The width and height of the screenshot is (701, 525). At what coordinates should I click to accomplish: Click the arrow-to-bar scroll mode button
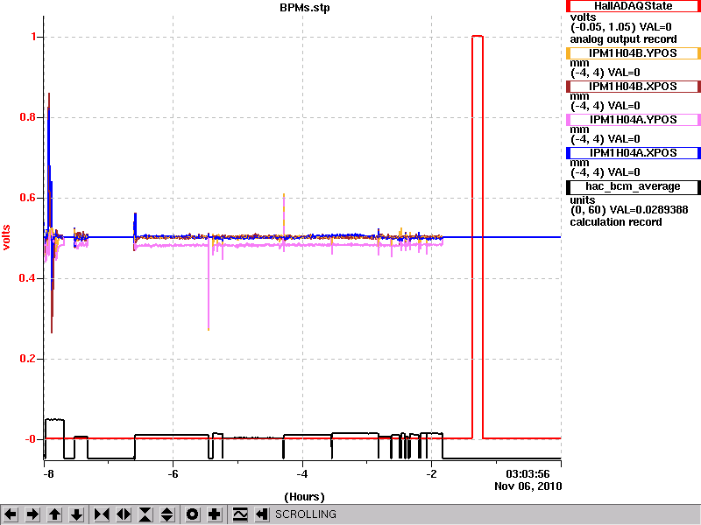click(262, 514)
